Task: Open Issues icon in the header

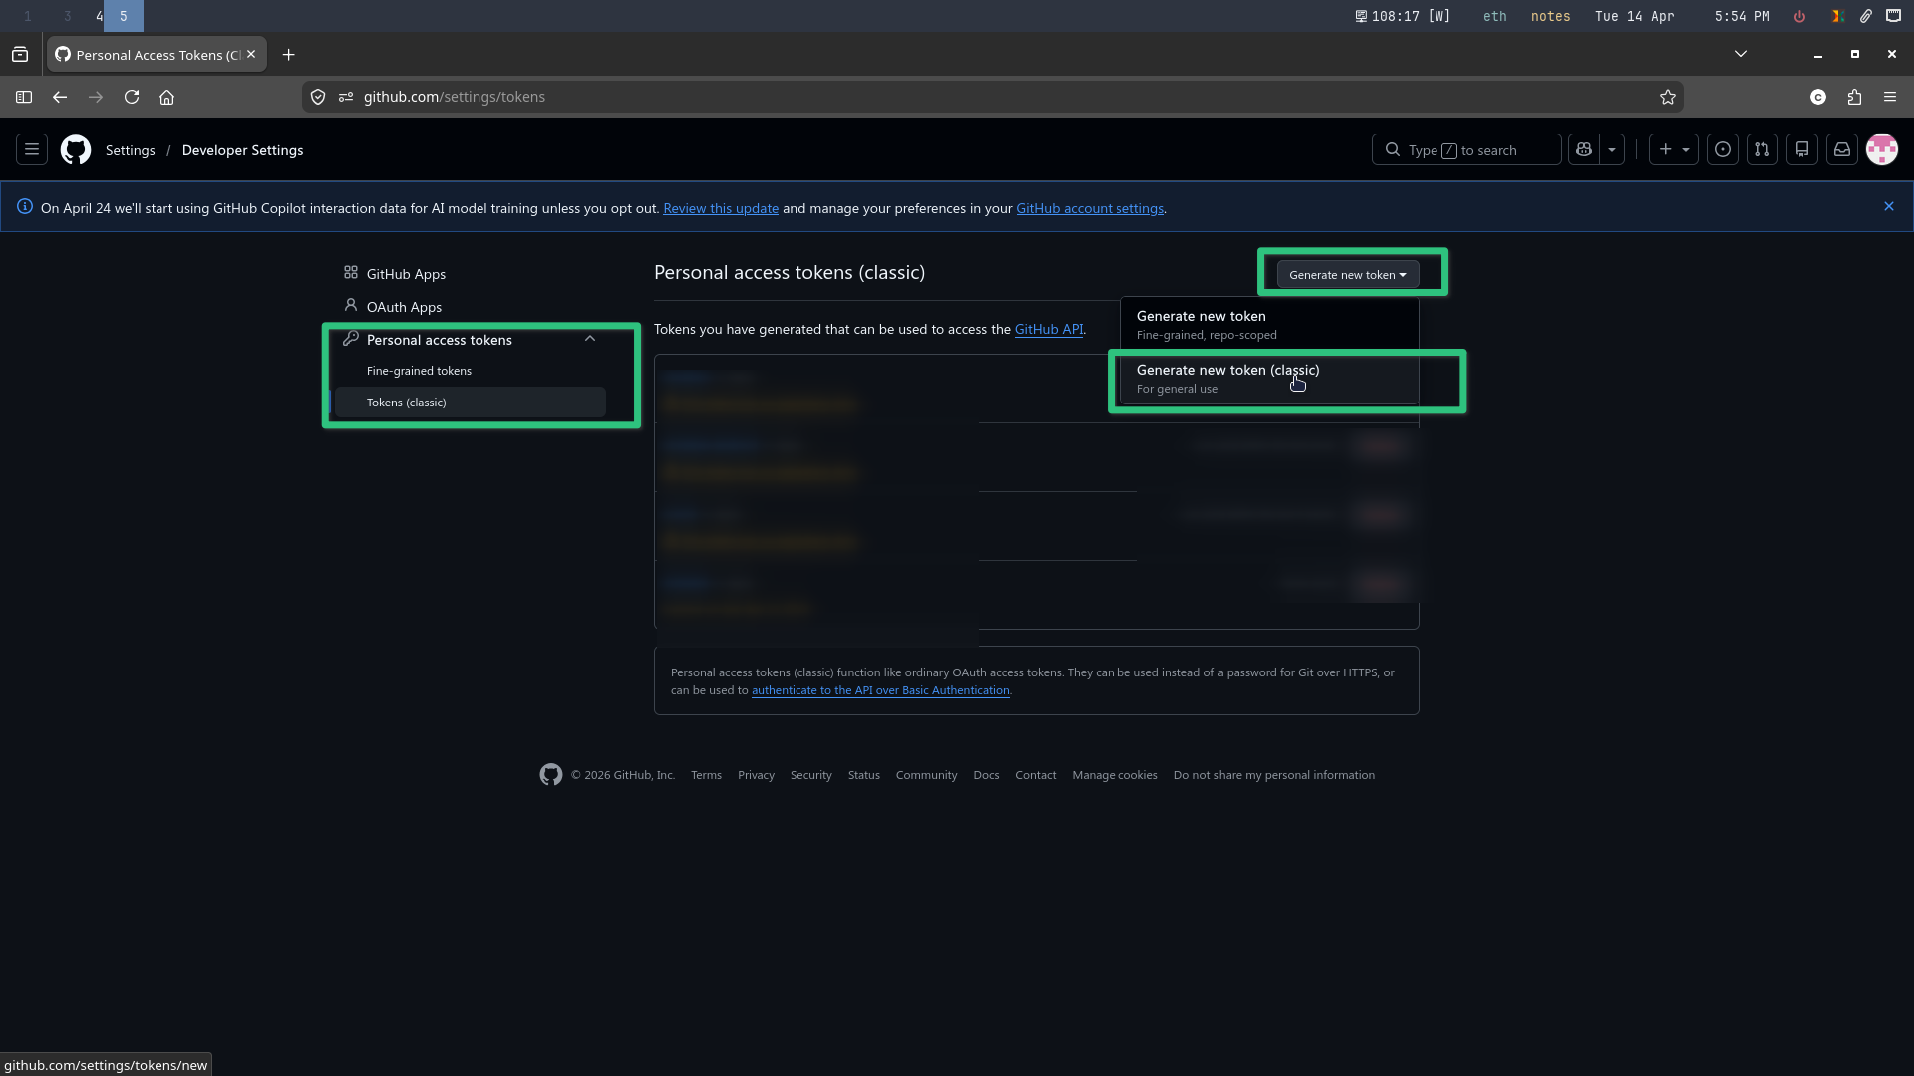Action: 1723,149
